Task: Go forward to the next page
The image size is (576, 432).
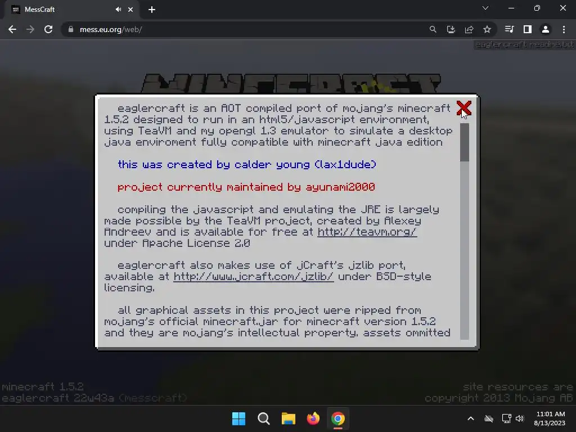Action: pyautogui.click(x=30, y=29)
